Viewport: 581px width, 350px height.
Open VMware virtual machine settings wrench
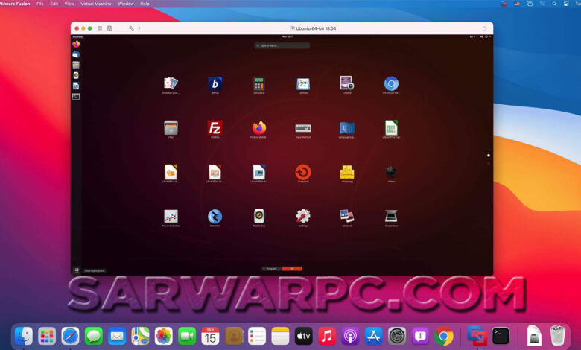pos(131,28)
